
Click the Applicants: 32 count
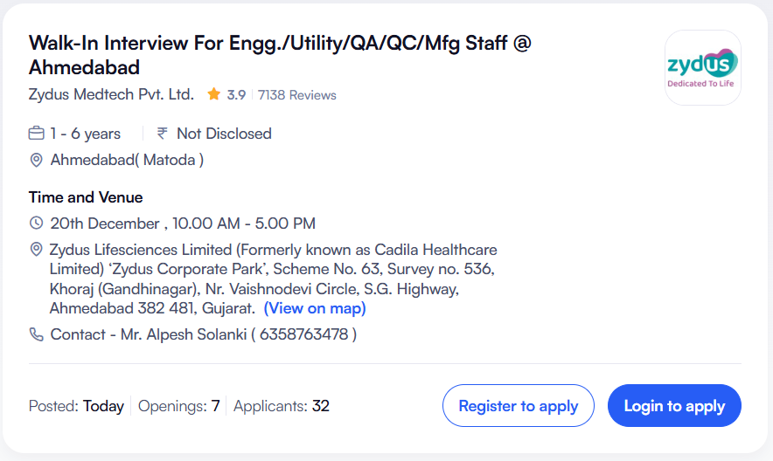(282, 406)
